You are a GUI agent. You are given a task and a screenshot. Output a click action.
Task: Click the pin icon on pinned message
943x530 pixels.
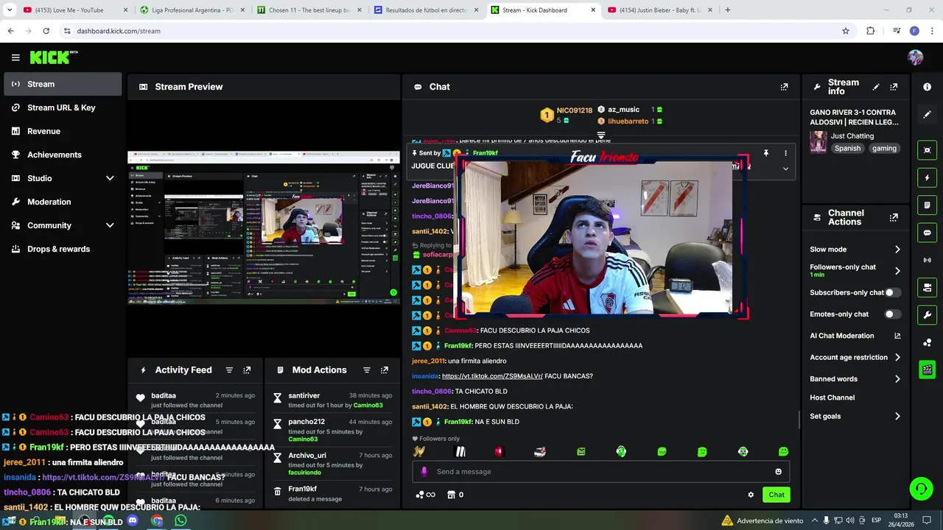tap(765, 153)
